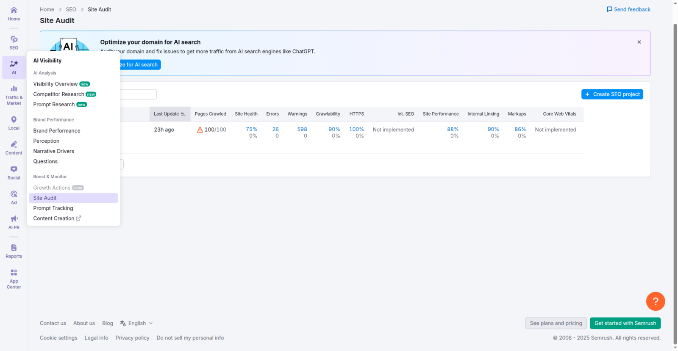Open the SEO section in sidebar

14,42
